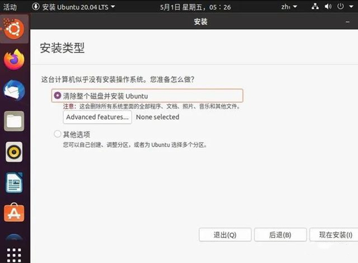Click the 活动 Activities menu
This screenshot has width=358, height=263.
[10, 7]
